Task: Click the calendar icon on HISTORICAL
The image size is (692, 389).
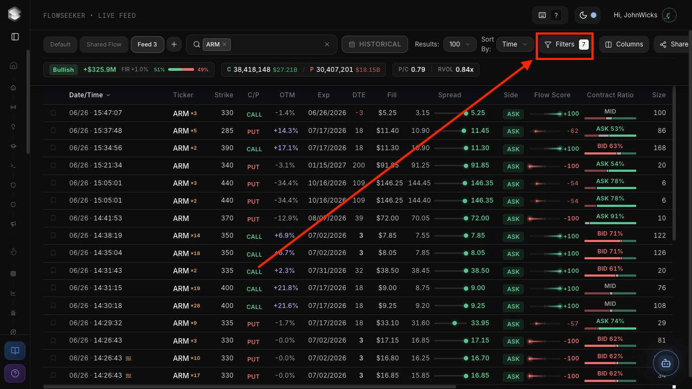Action: (352, 44)
